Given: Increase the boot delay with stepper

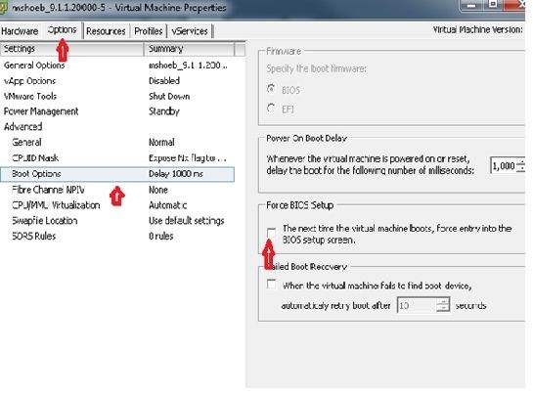Looking at the screenshot, I should (520, 161).
